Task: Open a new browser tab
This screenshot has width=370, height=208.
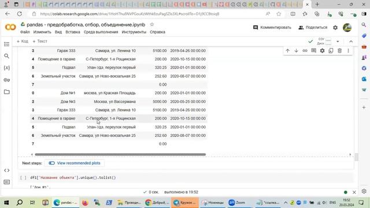Action: pyautogui.click(x=317, y=4)
